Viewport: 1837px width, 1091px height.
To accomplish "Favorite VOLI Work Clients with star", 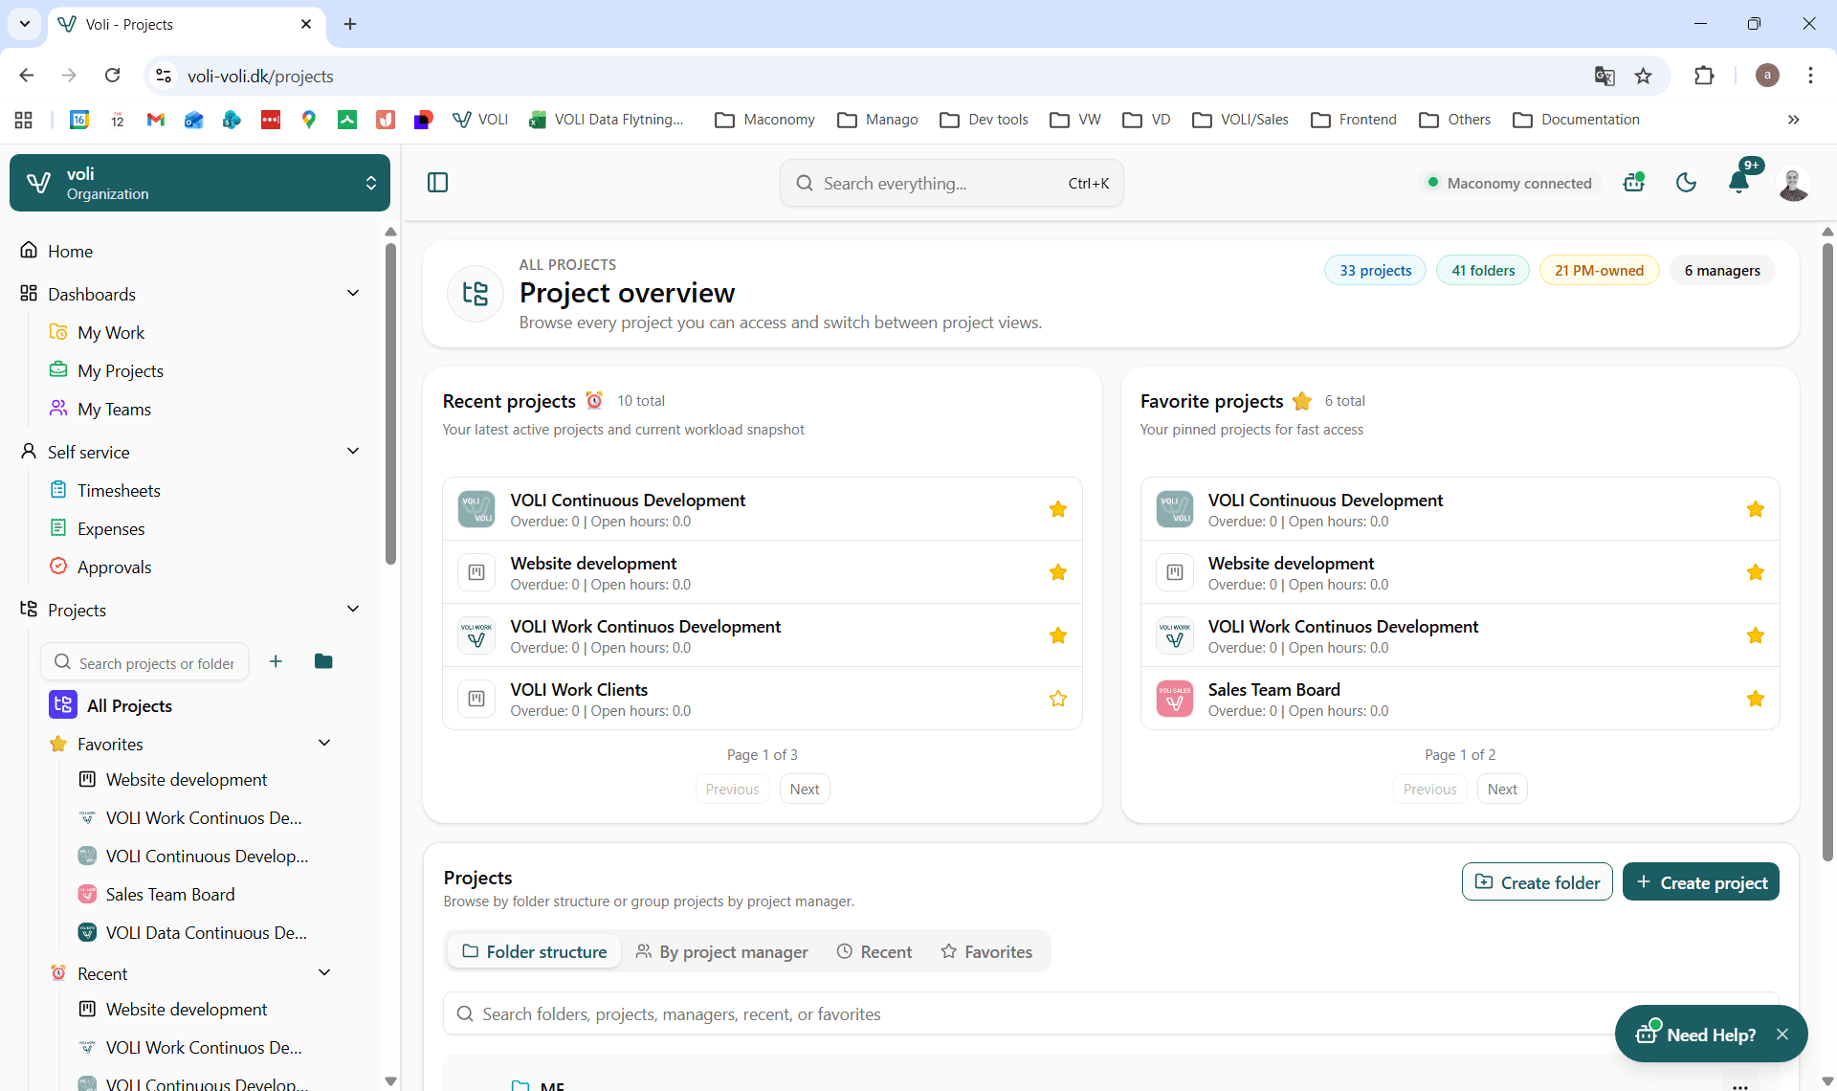I will (x=1057, y=699).
